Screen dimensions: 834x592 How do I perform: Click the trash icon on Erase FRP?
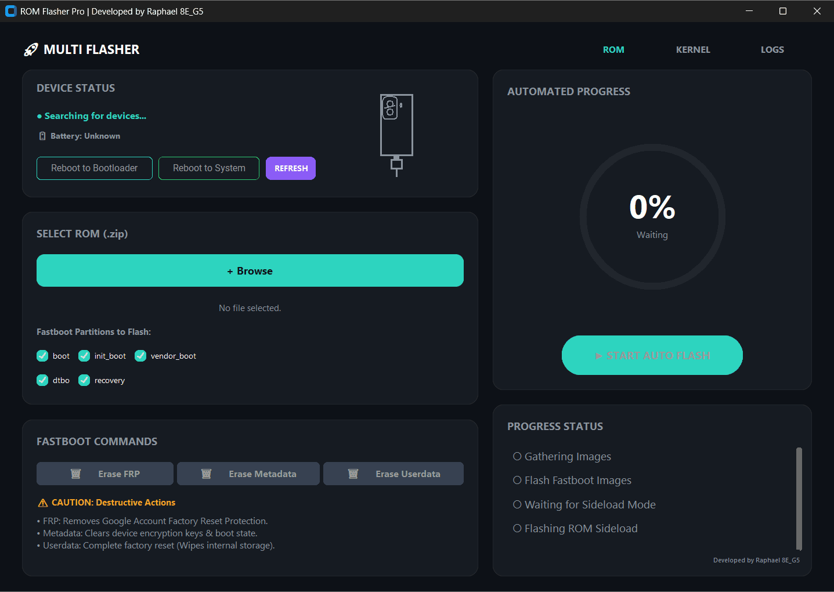[75, 474]
